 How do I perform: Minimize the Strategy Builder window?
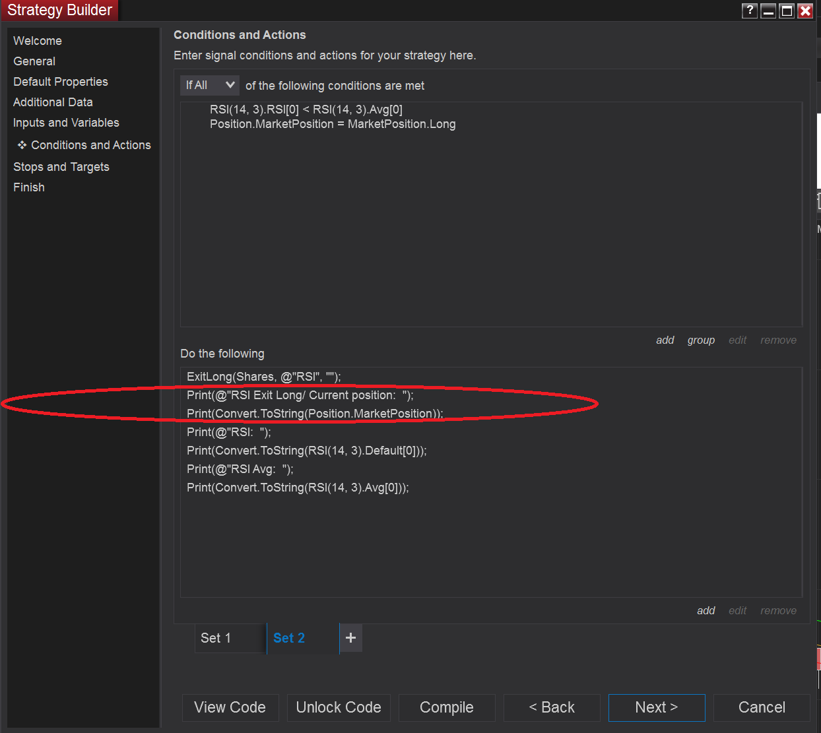point(768,11)
